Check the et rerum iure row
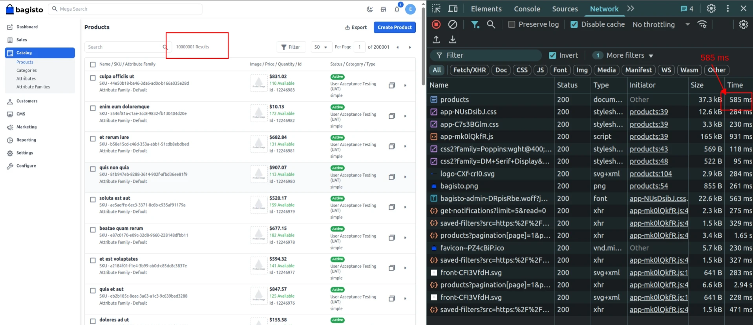The image size is (753, 325). click(93, 138)
